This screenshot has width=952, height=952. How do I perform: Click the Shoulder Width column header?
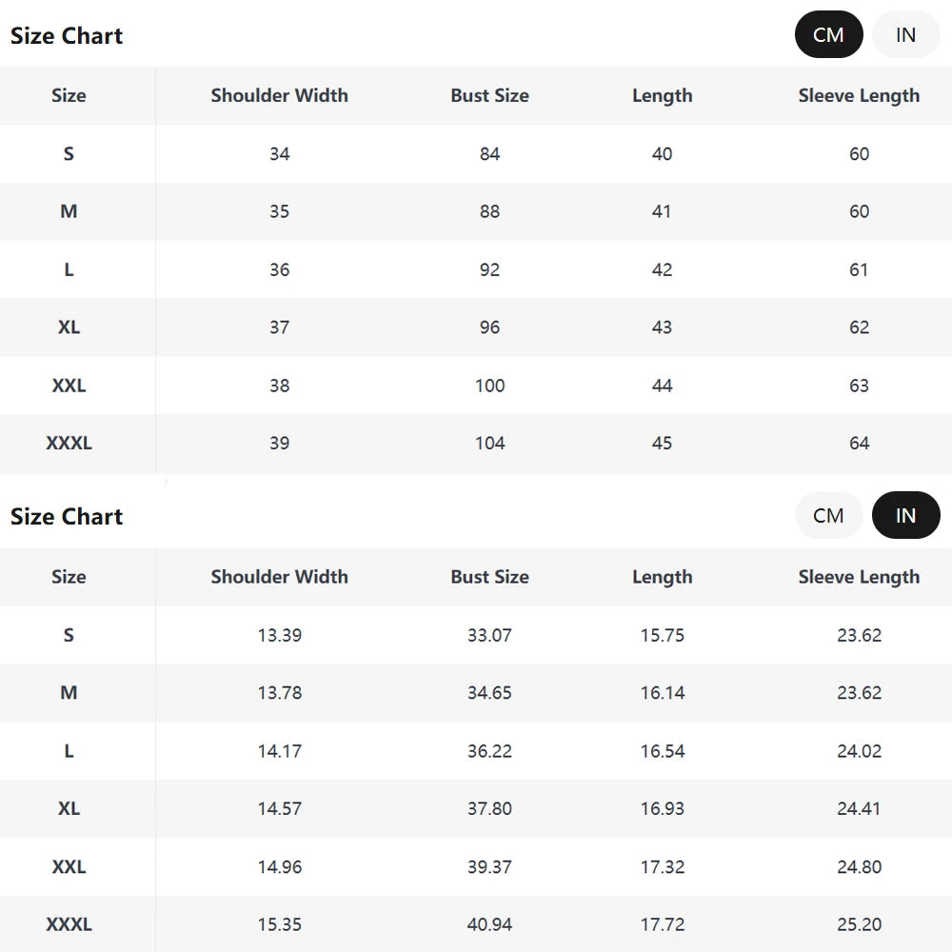pyautogui.click(x=279, y=95)
